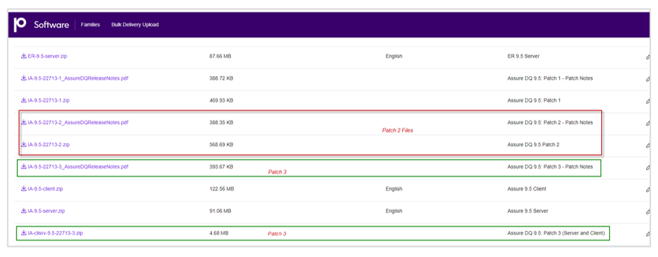Select the 388.72 KB size cell
The height and width of the screenshot is (257, 658).
click(x=221, y=79)
